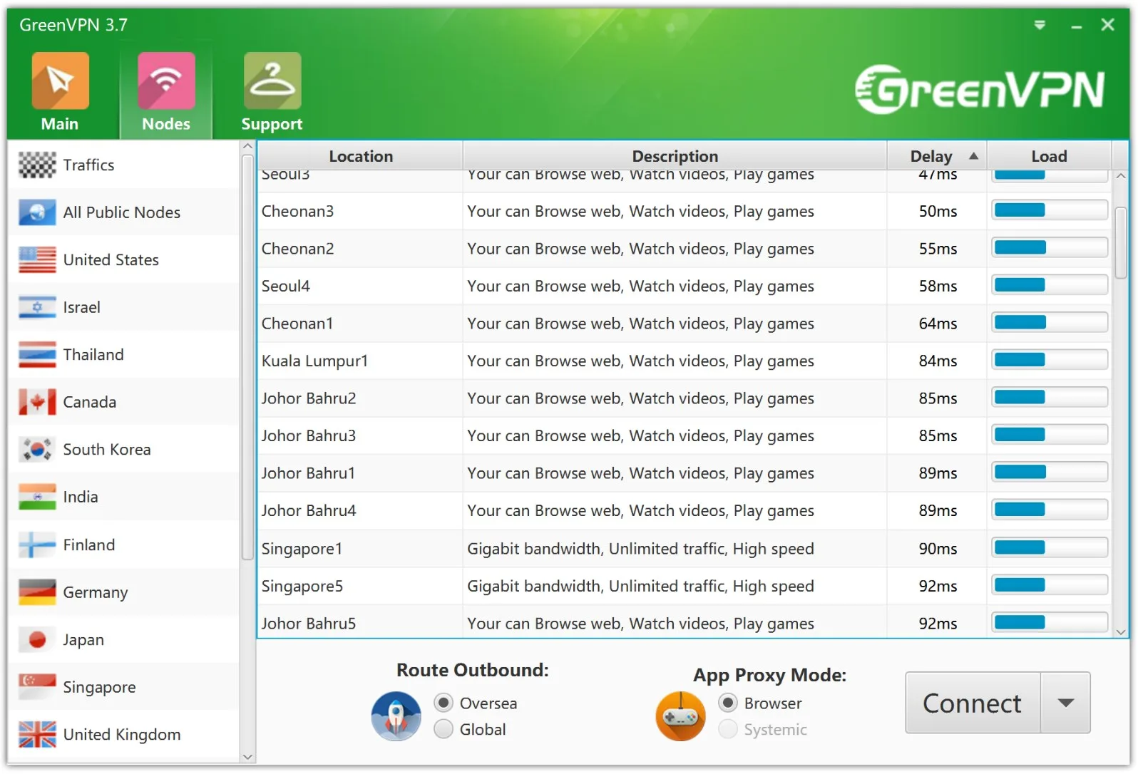The width and height of the screenshot is (1138, 774).
Task: Click the India flag icon
Action: (x=37, y=497)
